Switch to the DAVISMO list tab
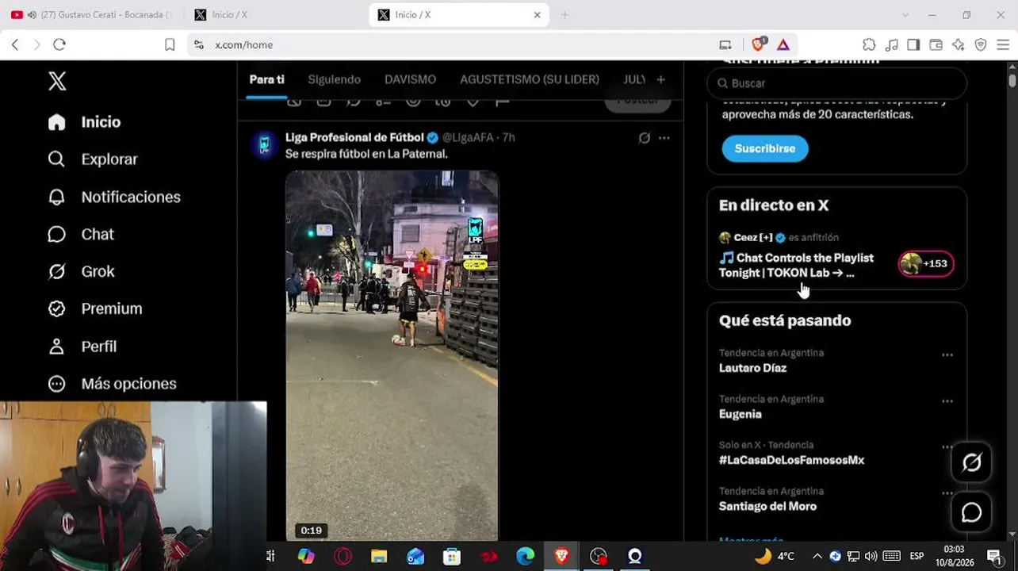The image size is (1018, 571). tap(410, 79)
